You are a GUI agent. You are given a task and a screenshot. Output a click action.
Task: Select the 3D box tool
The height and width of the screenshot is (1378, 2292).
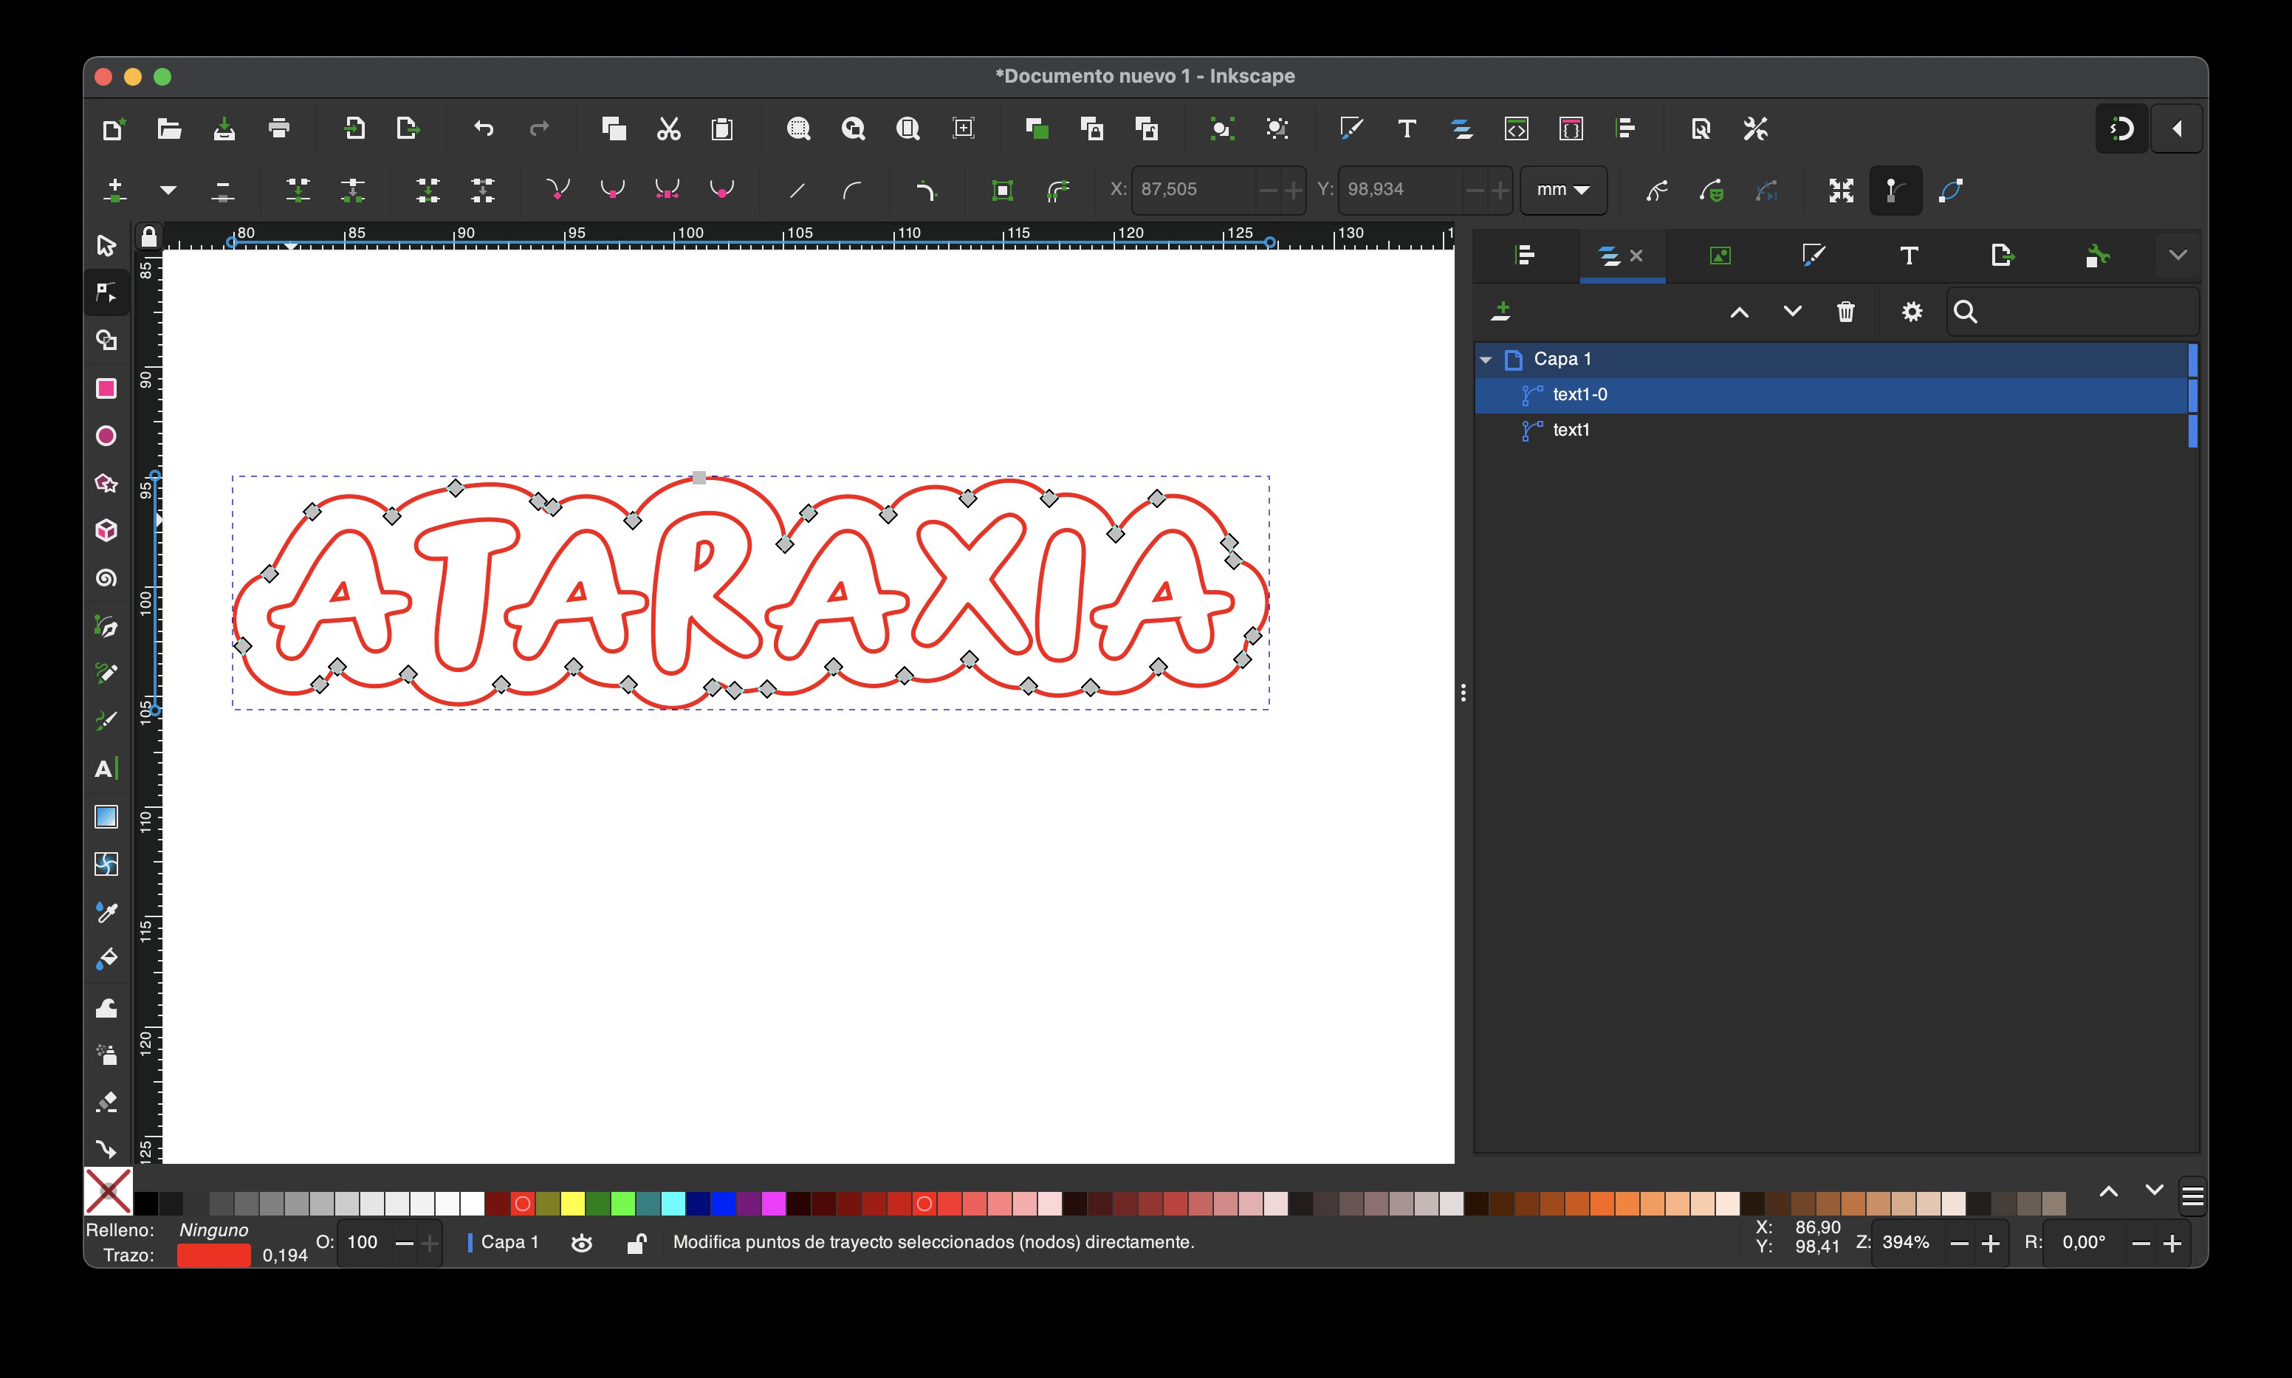[x=106, y=530]
